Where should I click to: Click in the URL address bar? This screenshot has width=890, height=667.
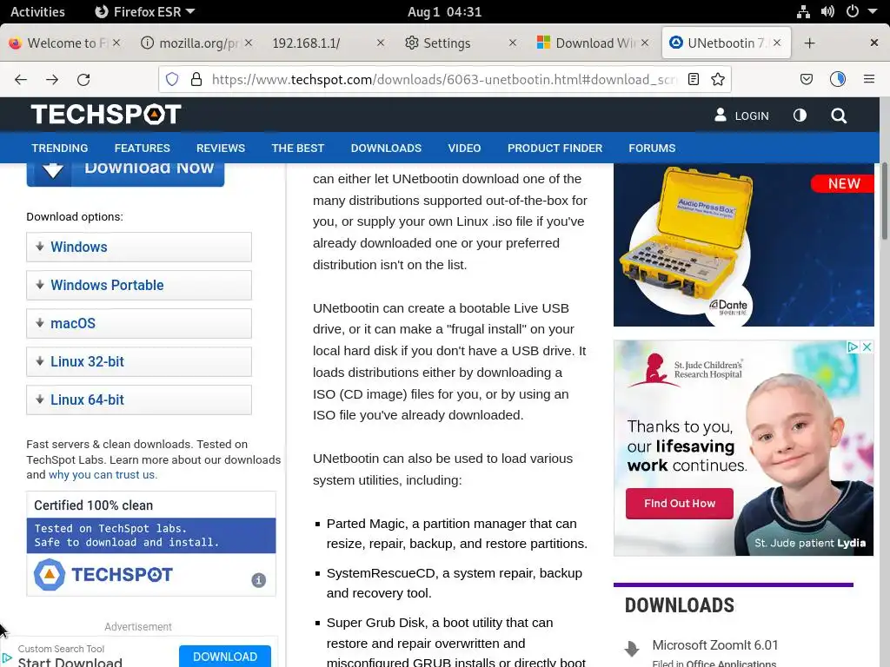click(442, 79)
